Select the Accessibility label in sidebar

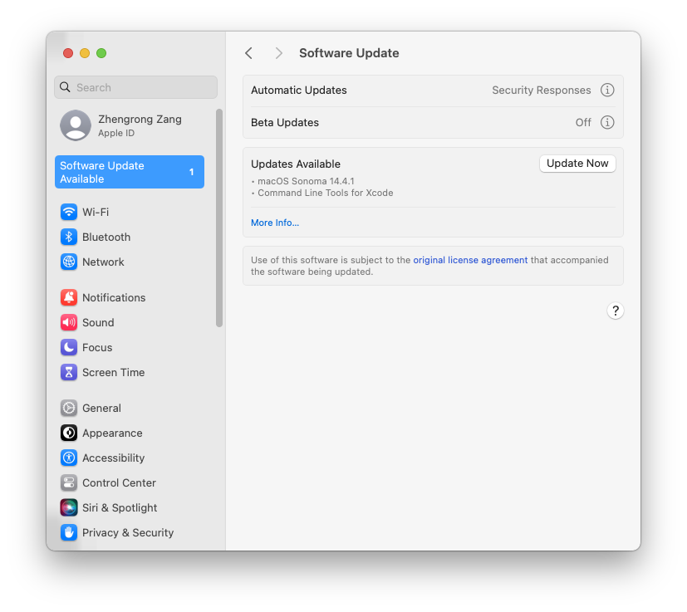[x=114, y=458]
